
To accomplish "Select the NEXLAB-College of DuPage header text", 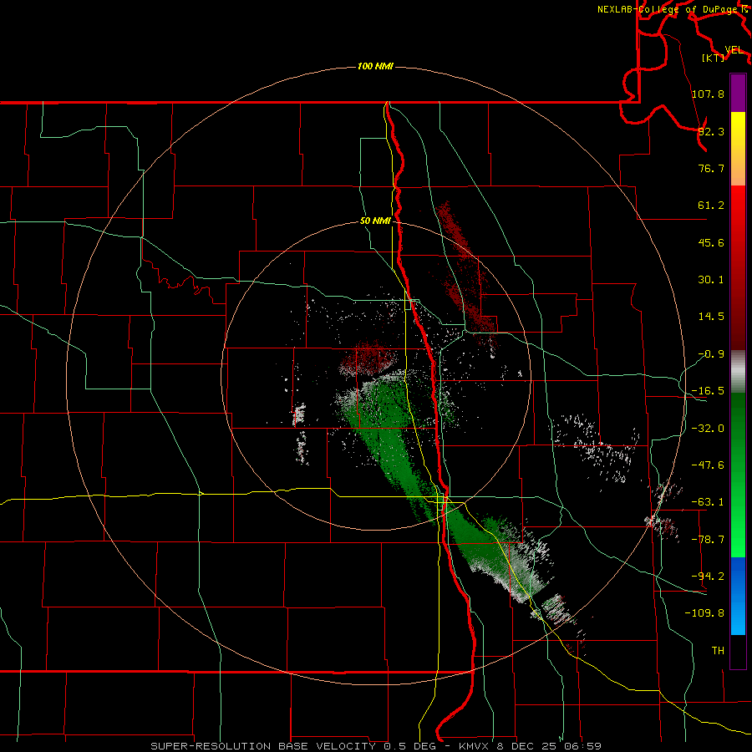I will (x=668, y=9).
